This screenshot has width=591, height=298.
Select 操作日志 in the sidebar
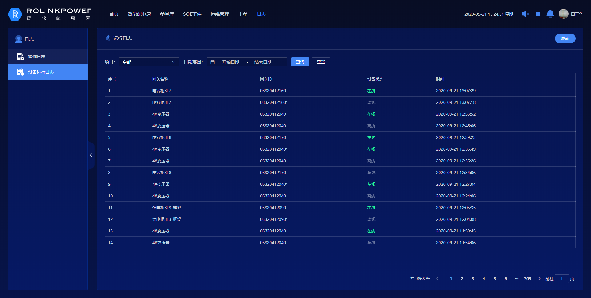pos(48,57)
